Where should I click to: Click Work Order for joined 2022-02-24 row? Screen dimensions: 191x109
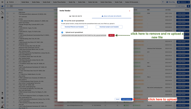point(181,52)
